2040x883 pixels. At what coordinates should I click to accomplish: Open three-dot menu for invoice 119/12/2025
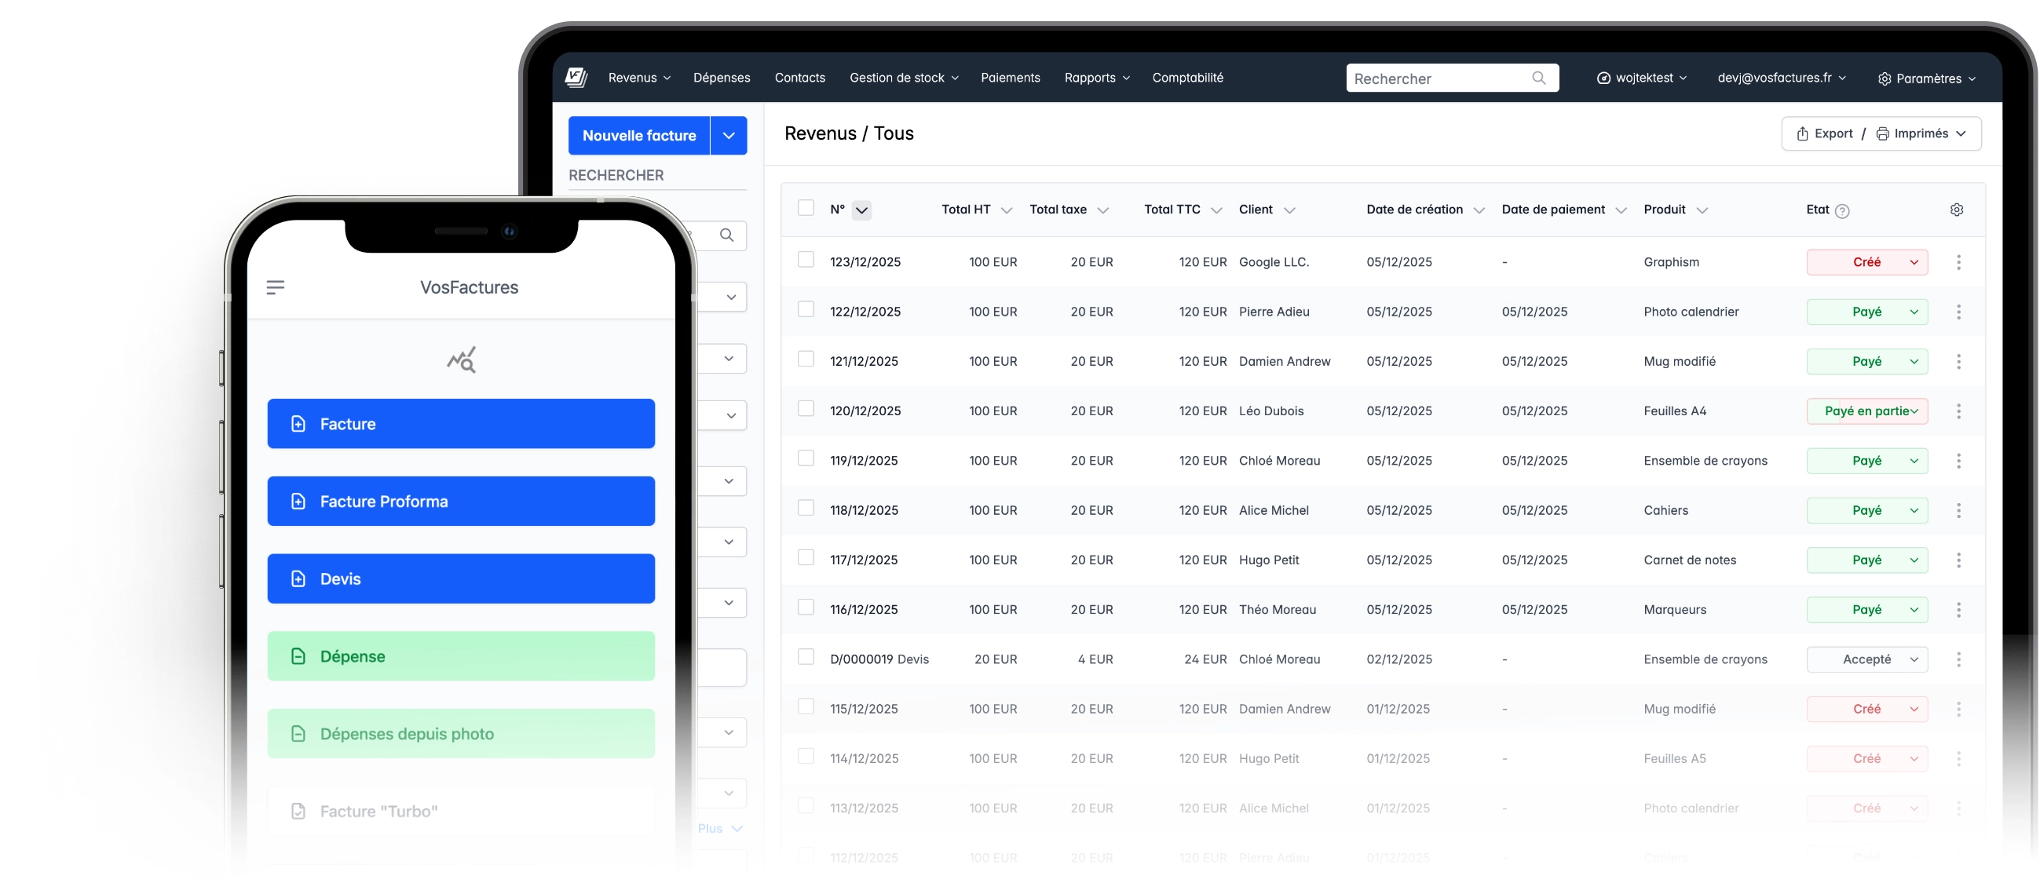point(1958,461)
